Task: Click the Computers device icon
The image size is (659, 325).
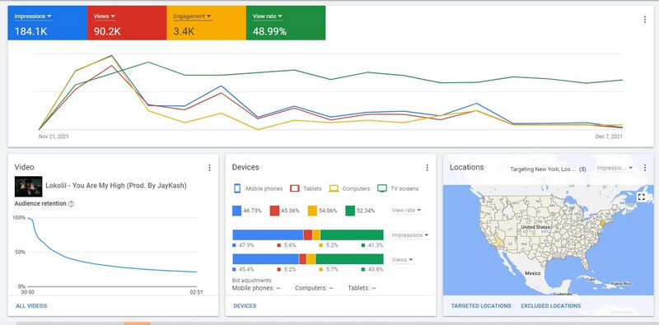Action: pos(334,188)
